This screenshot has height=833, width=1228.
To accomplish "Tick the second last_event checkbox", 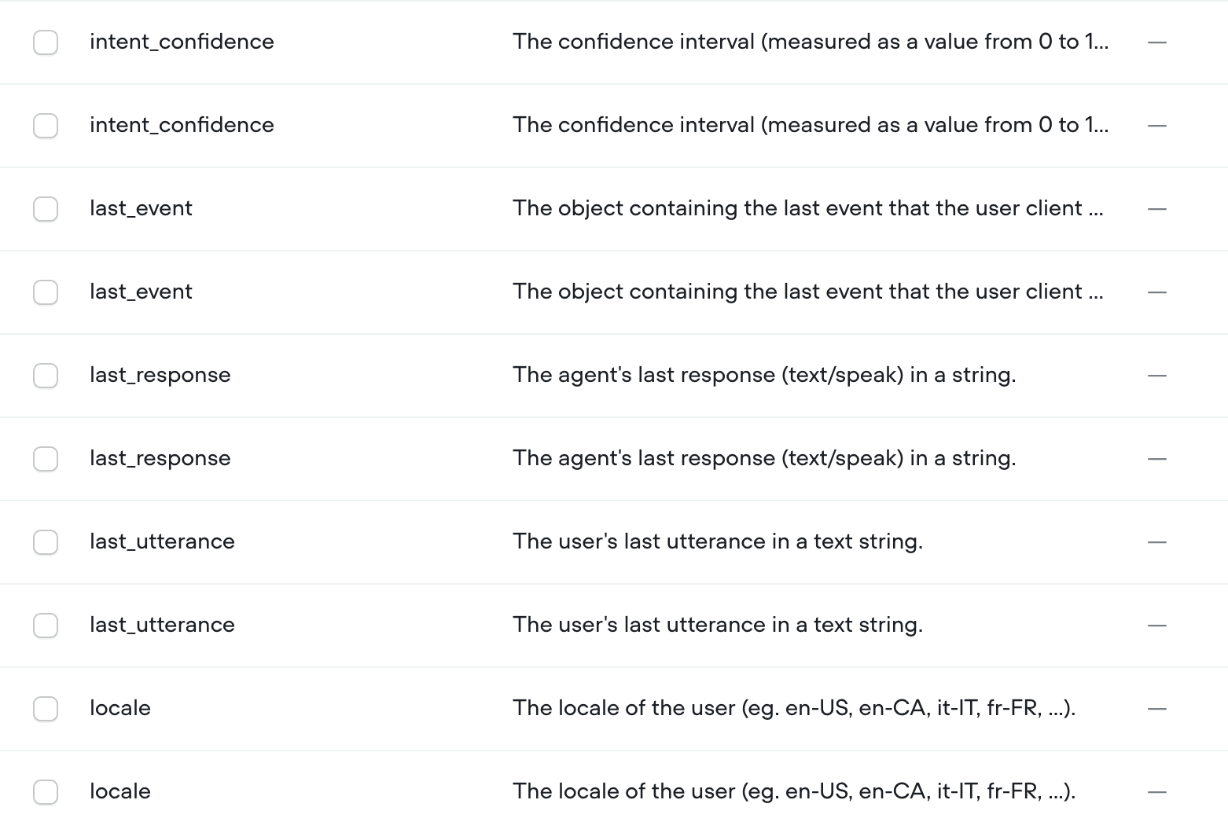I will (46, 292).
